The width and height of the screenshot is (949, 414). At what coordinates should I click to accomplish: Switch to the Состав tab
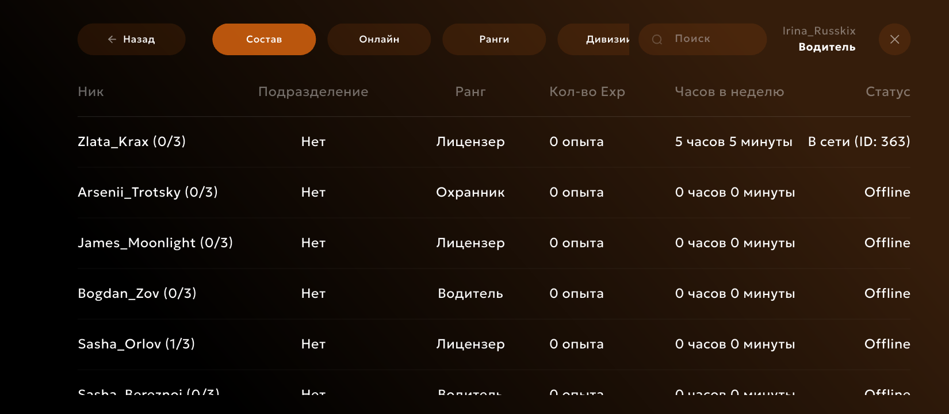264,39
